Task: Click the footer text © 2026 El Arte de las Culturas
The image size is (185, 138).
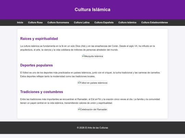Action: point(92,128)
